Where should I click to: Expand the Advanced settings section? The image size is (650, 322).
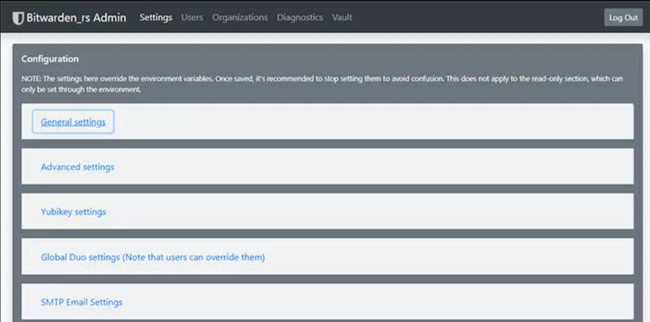78,167
